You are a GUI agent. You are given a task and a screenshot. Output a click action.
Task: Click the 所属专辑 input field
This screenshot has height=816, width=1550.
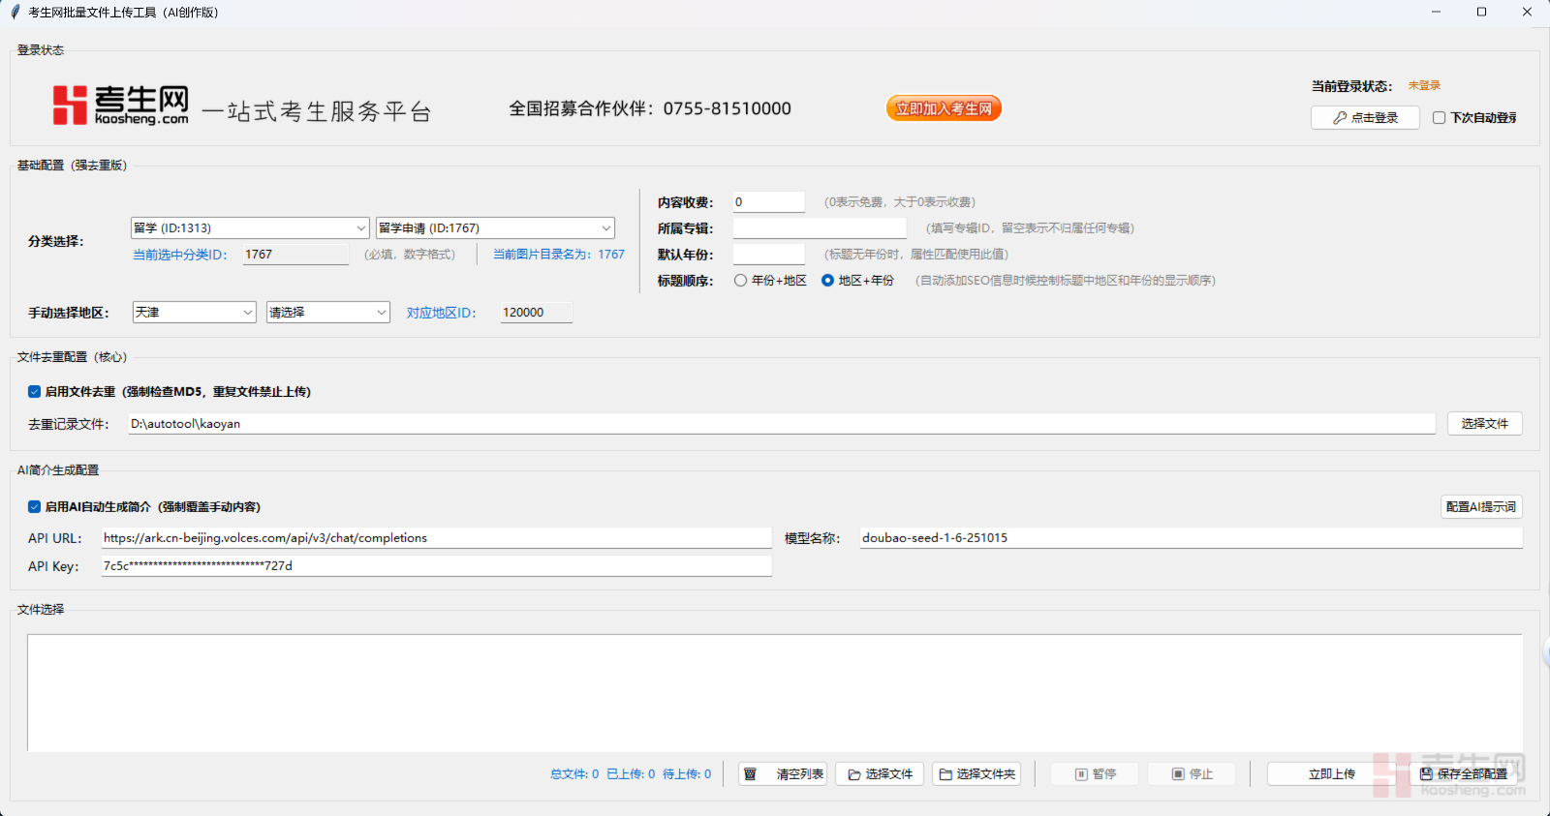[x=820, y=228]
